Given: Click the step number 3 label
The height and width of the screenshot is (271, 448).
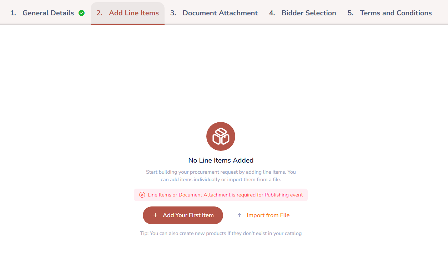Looking at the screenshot, I should (x=173, y=13).
